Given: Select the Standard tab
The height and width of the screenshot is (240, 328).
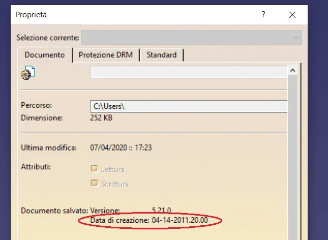Looking at the screenshot, I should click(x=161, y=55).
